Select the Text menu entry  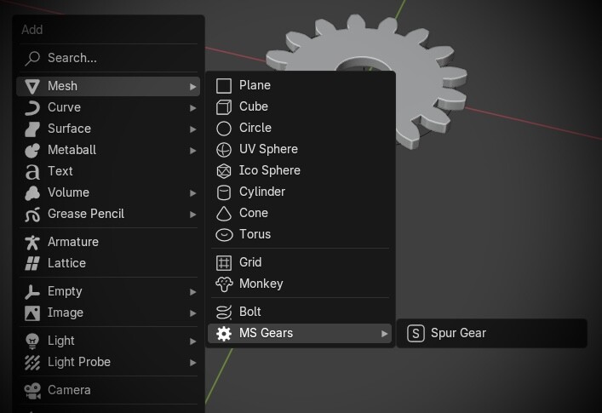tap(108, 171)
